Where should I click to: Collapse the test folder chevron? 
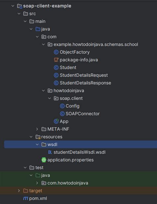click(x=25, y=168)
